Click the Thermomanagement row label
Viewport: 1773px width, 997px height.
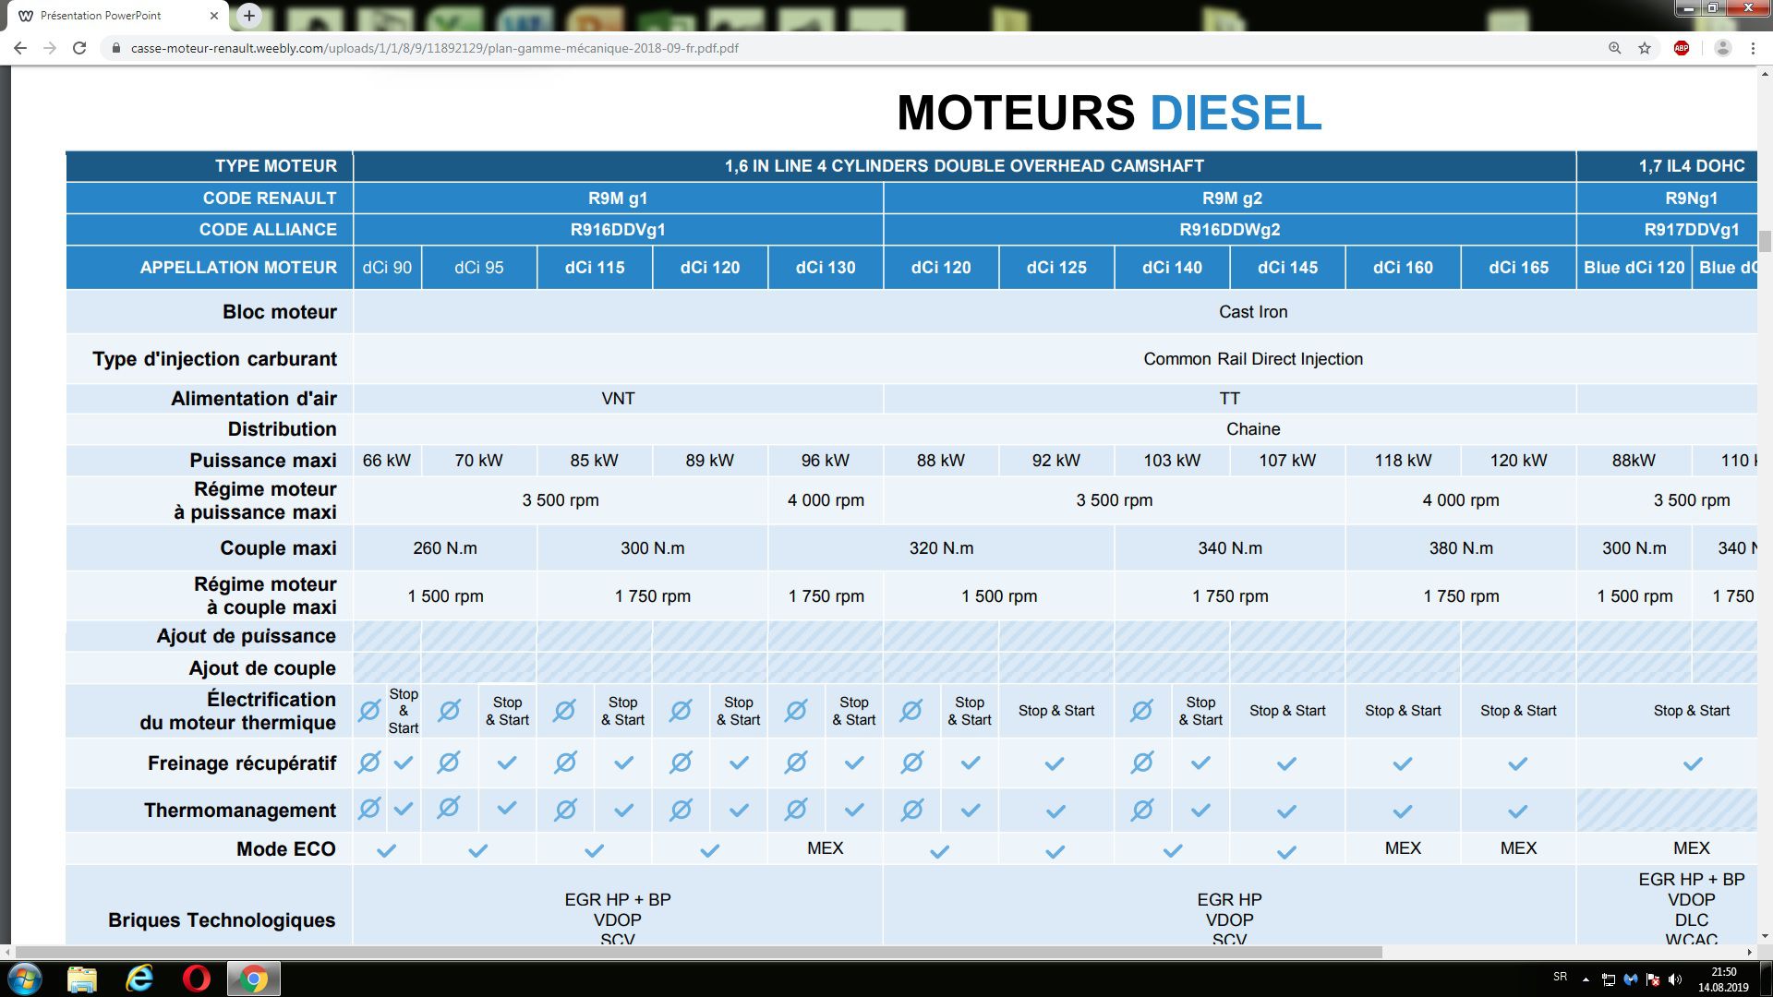[240, 811]
